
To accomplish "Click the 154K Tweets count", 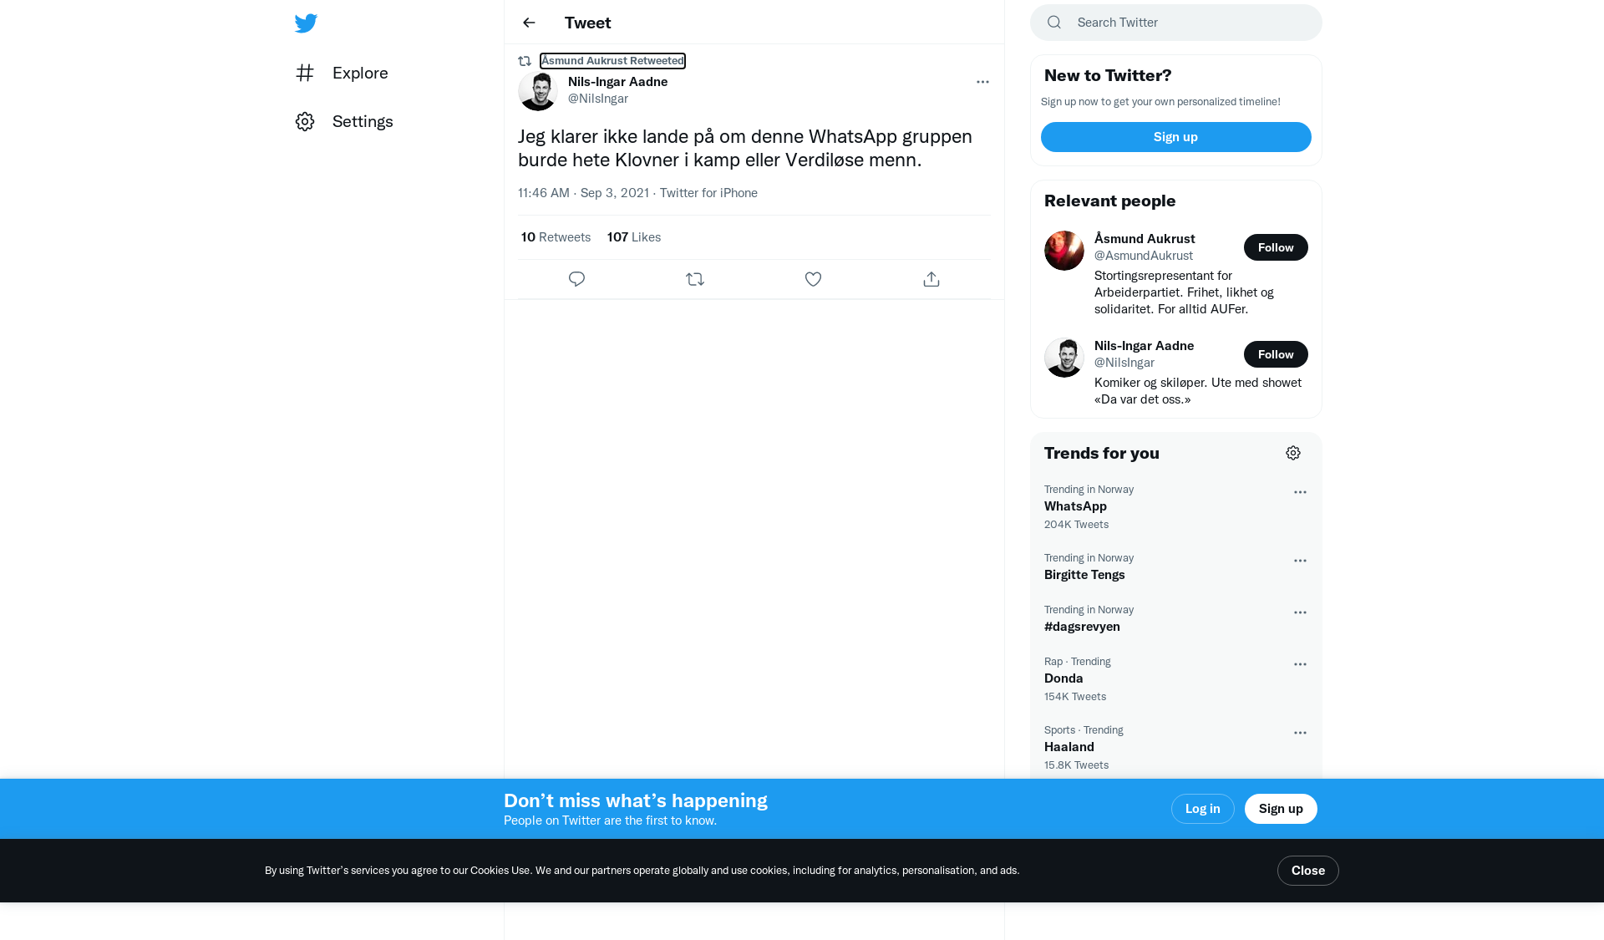I will point(1075,697).
